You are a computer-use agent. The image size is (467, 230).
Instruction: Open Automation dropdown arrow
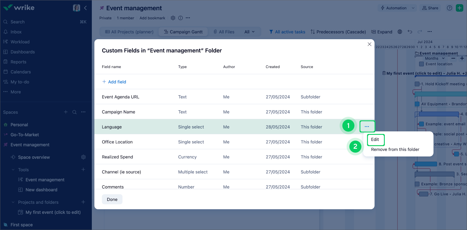click(x=413, y=8)
